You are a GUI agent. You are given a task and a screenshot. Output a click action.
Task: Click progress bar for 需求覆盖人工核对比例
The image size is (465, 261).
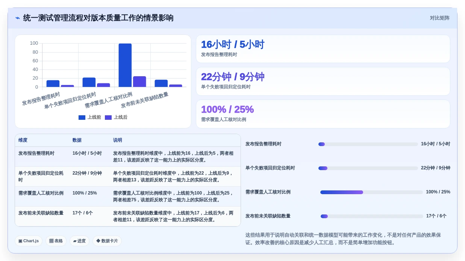371,192
